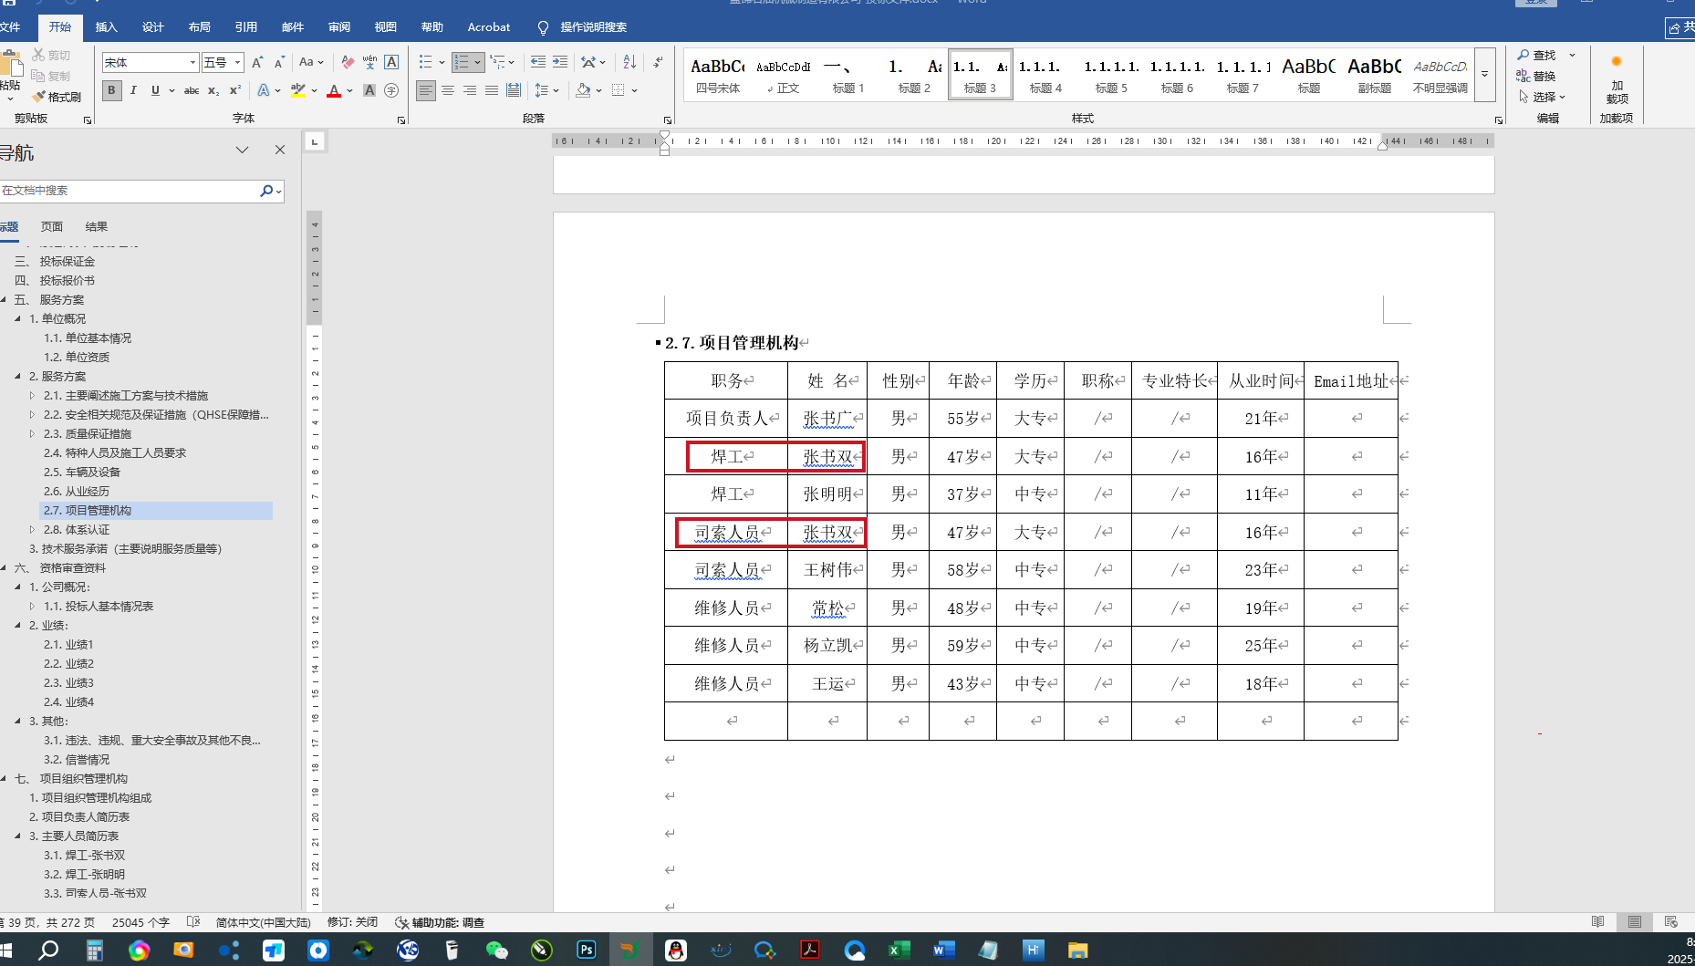Open the borders dropdown arrow
The image size is (1695, 966).
pyautogui.click(x=634, y=90)
